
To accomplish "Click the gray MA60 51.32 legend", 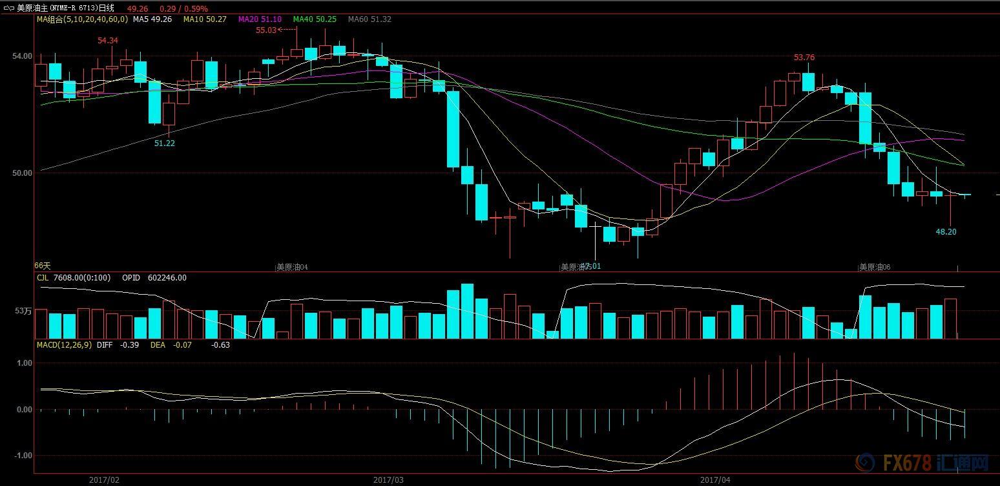I will click(x=370, y=19).
